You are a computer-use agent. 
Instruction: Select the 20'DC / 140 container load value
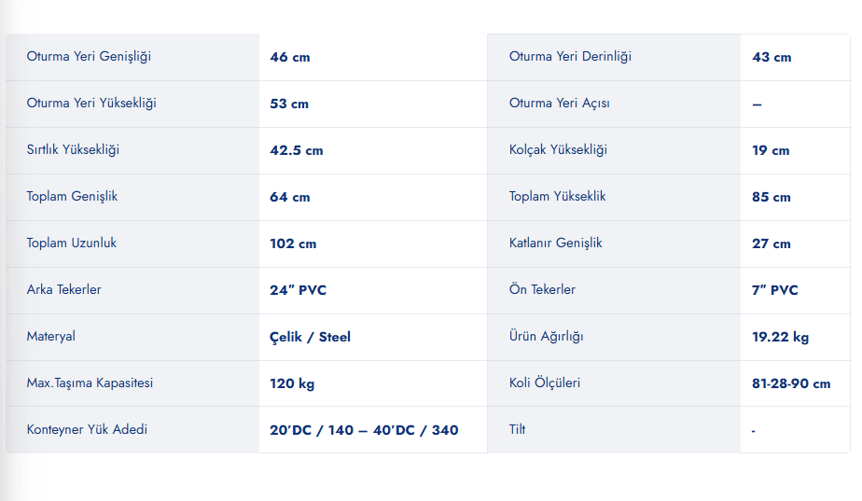point(312,430)
